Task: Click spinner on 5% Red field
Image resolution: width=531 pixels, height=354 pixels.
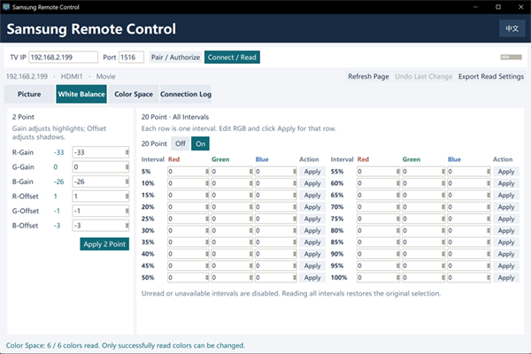Action: point(207,172)
